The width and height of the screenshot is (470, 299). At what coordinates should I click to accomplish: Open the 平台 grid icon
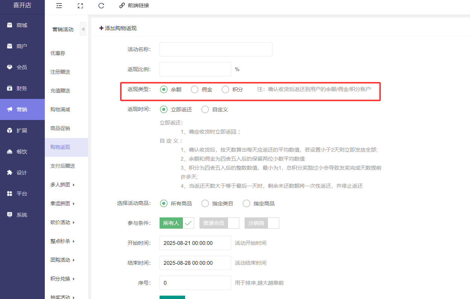click(10, 194)
